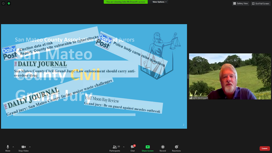Open the Reactions menu

(176, 148)
